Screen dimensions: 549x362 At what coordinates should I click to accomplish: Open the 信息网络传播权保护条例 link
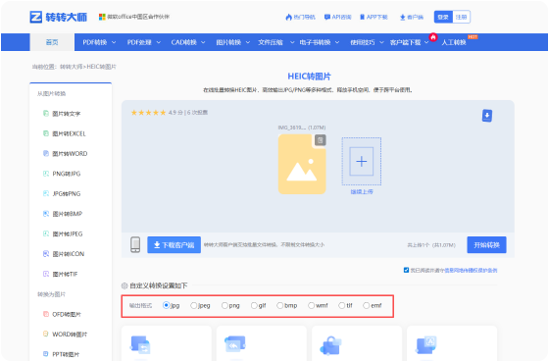pyautogui.click(x=471, y=270)
